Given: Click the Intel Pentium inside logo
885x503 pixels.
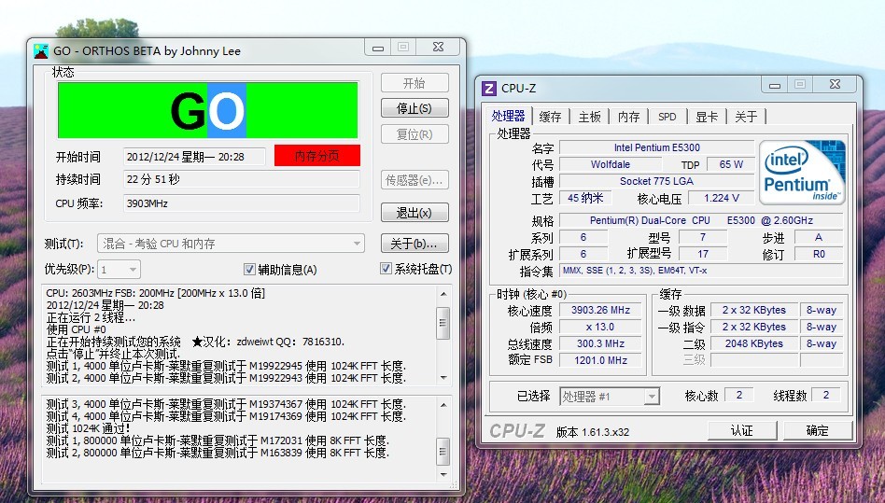Looking at the screenshot, I should 802,172.
